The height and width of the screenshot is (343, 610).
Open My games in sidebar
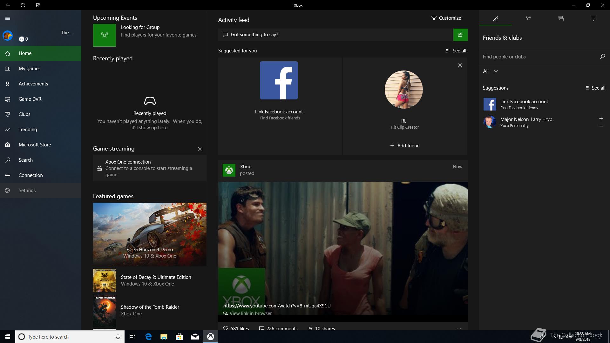click(41, 69)
